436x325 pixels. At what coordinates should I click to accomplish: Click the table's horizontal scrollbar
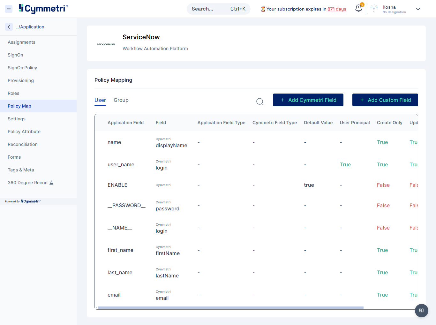[230, 308]
